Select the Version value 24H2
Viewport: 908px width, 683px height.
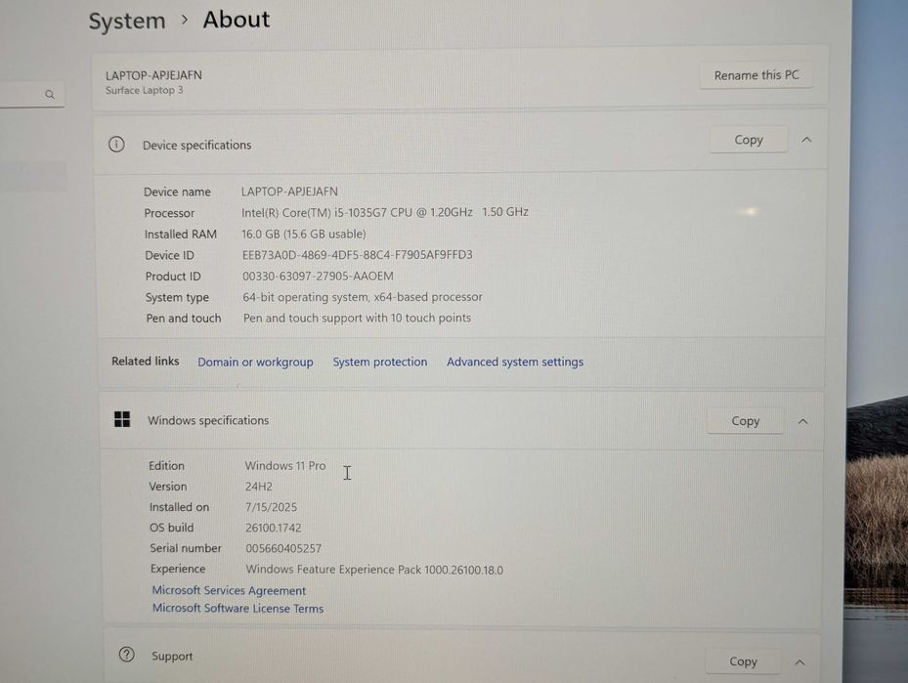tap(258, 487)
